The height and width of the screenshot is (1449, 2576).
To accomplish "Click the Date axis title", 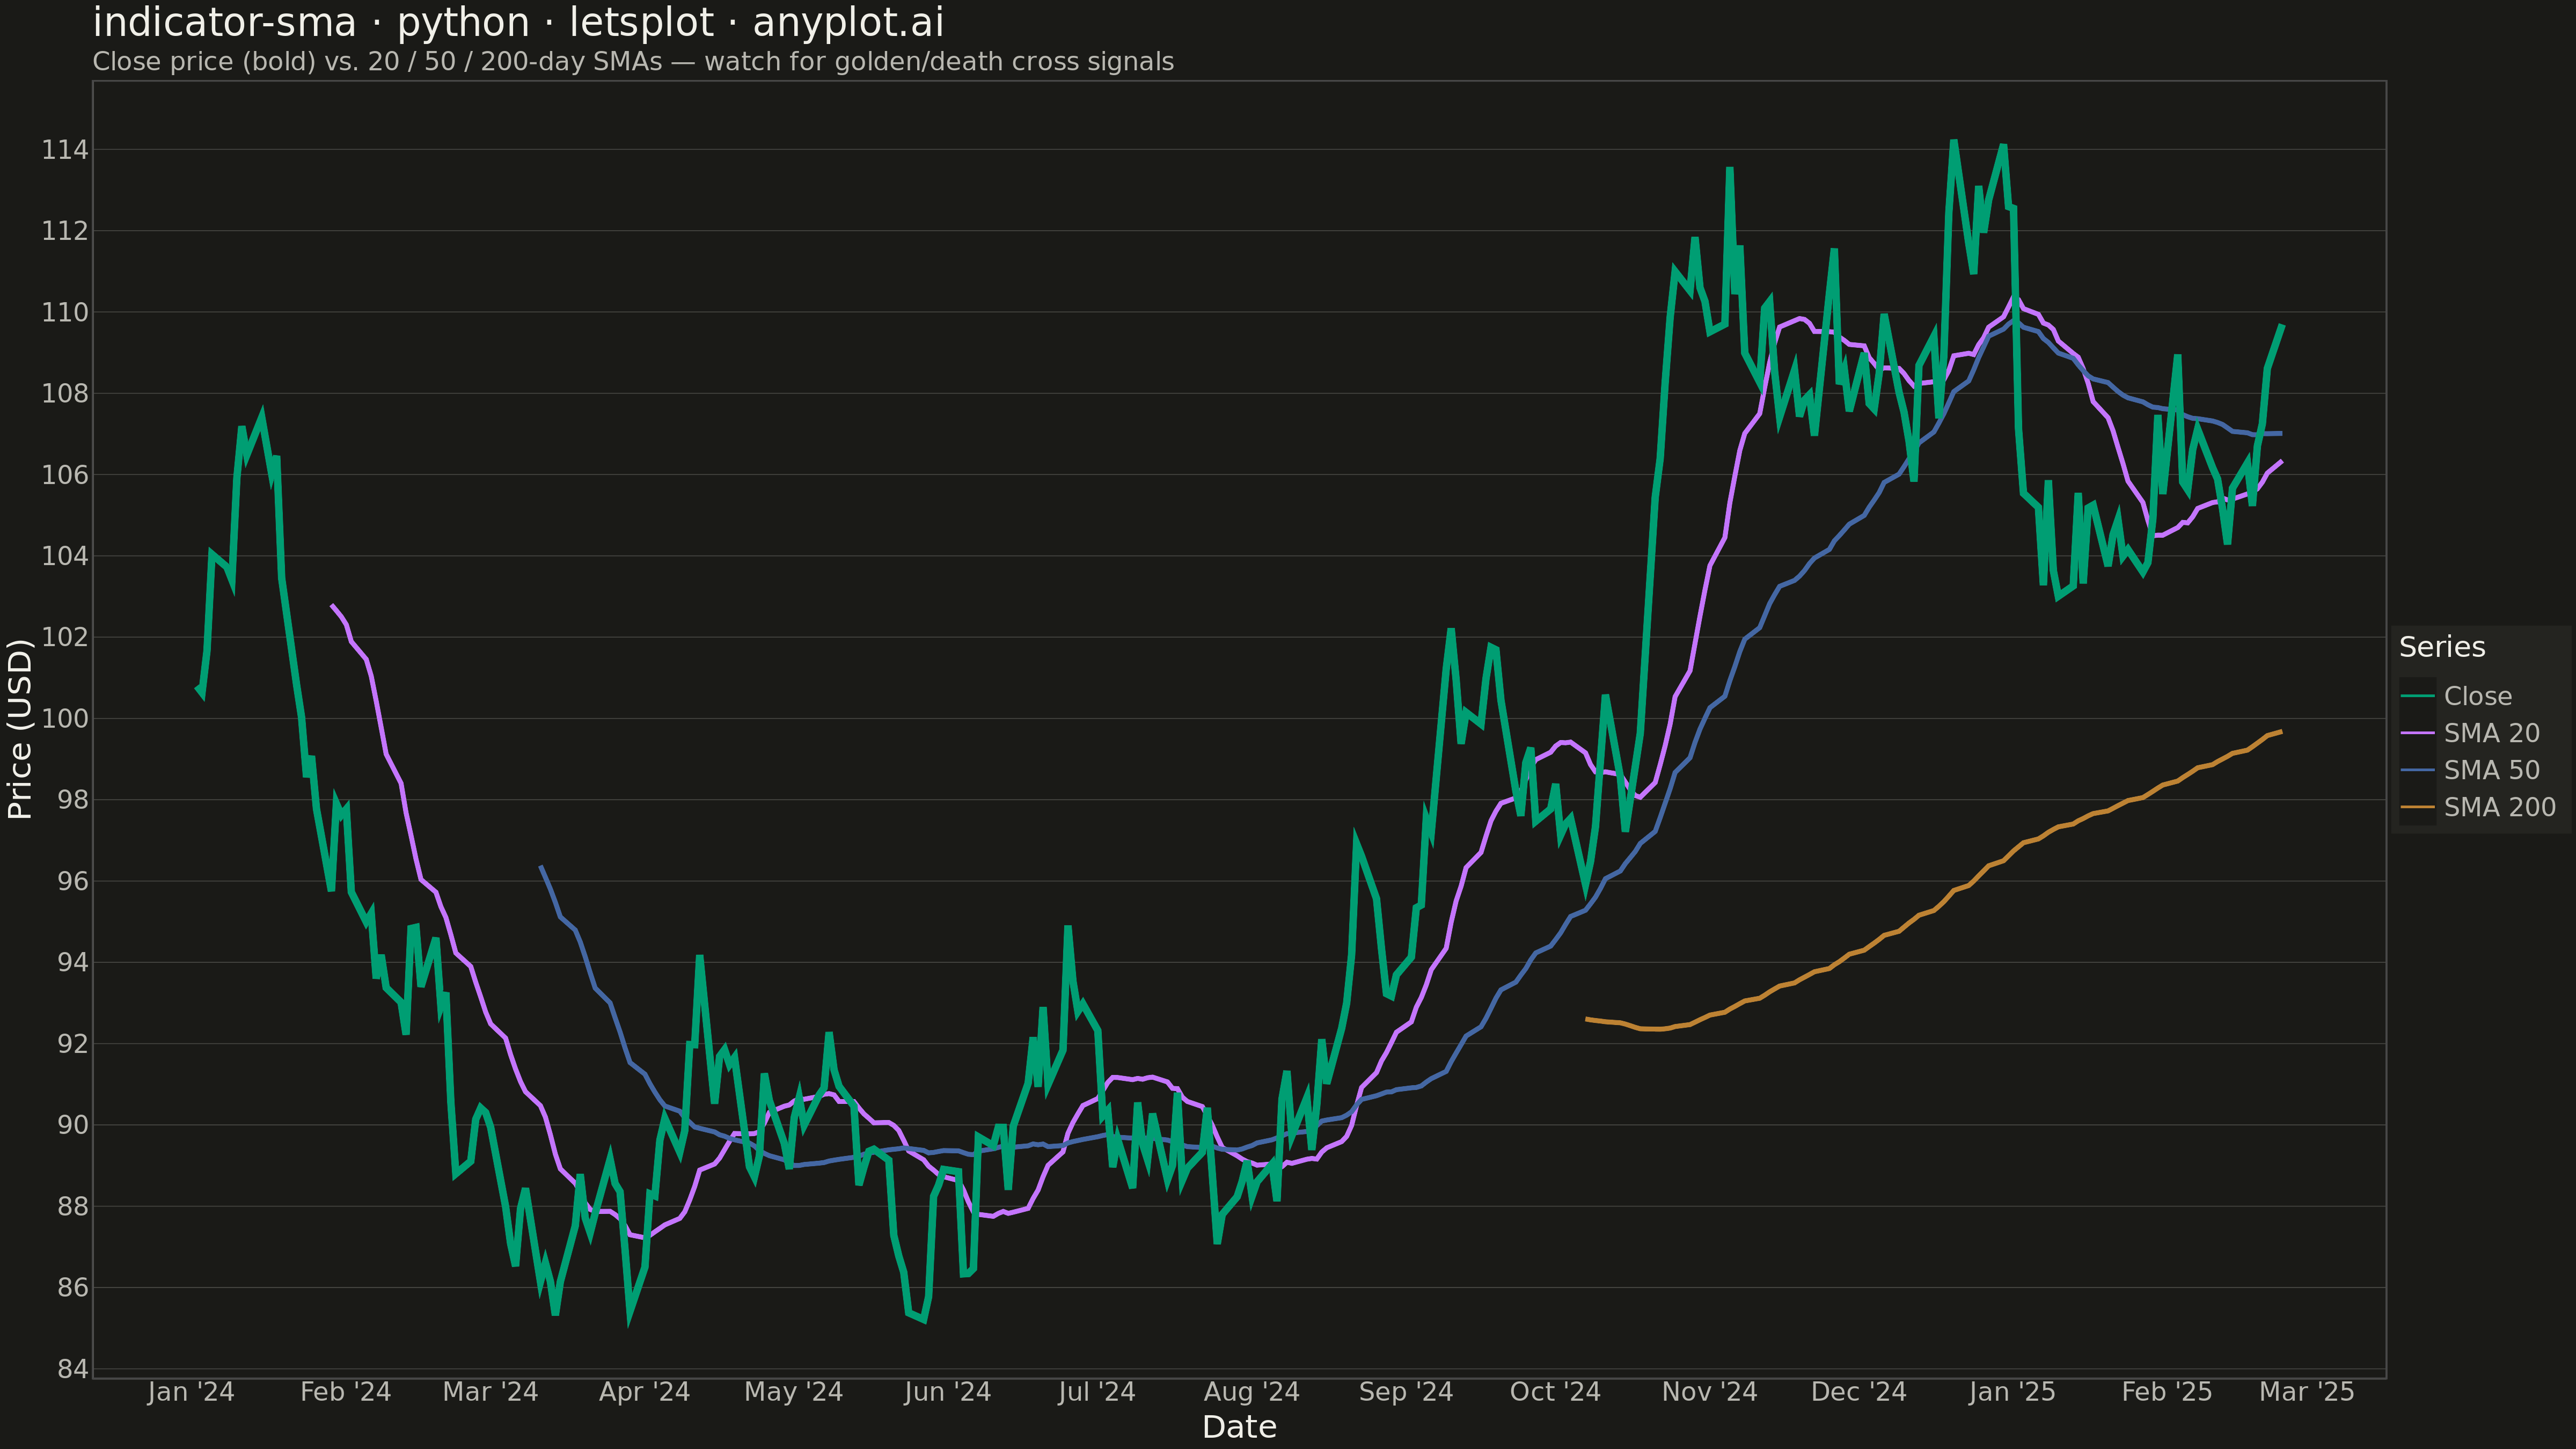I will (x=1239, y=1427).
